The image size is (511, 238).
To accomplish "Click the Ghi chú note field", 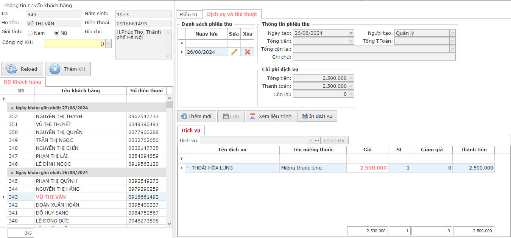I will coord(374,57).
